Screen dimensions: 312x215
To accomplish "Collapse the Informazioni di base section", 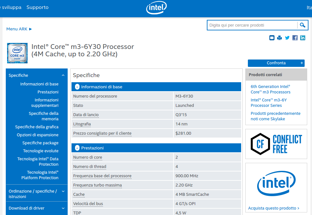I will (x=77, y=87).
